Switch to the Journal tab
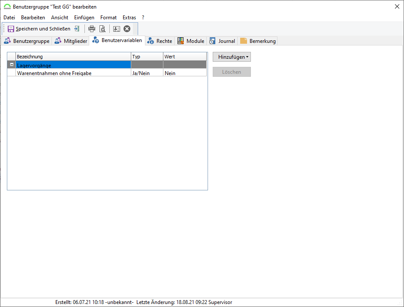Screen dimensions: 404x307 tap(222, 41)
